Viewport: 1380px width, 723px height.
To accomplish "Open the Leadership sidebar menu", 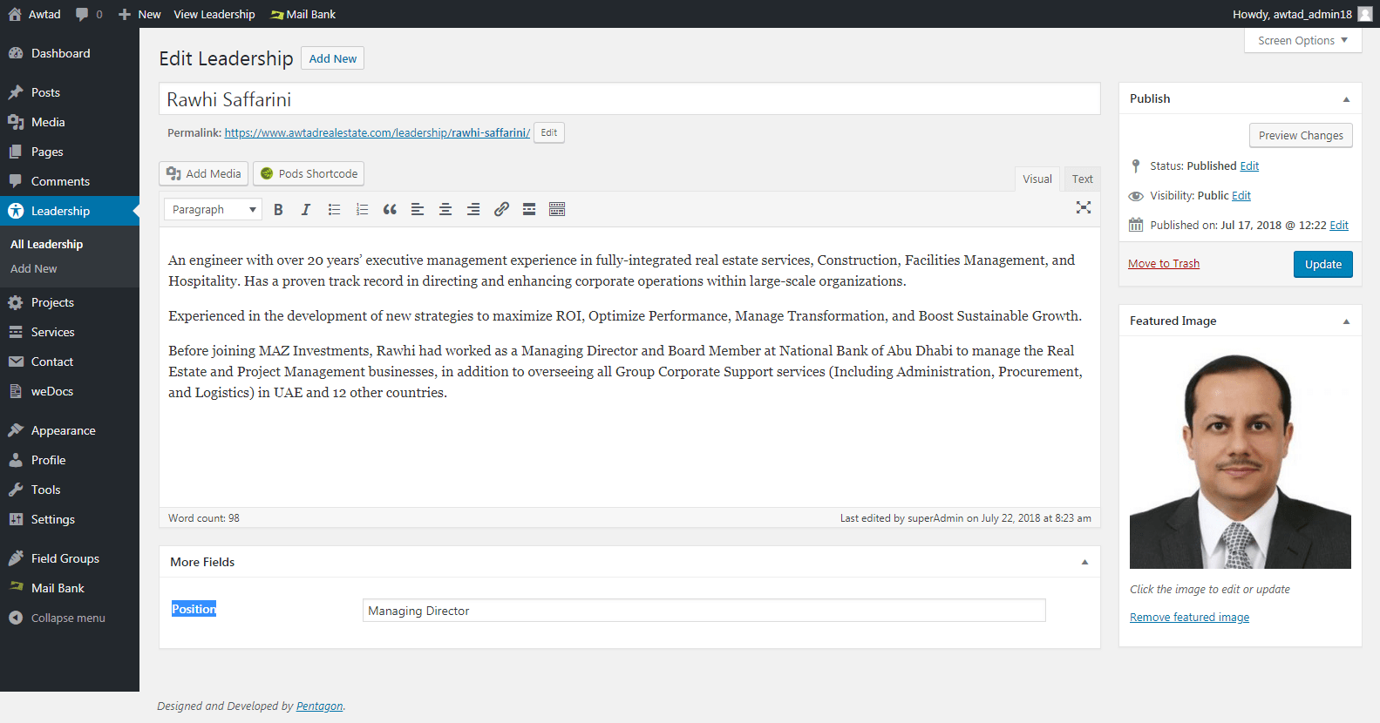I will point(70,211).
